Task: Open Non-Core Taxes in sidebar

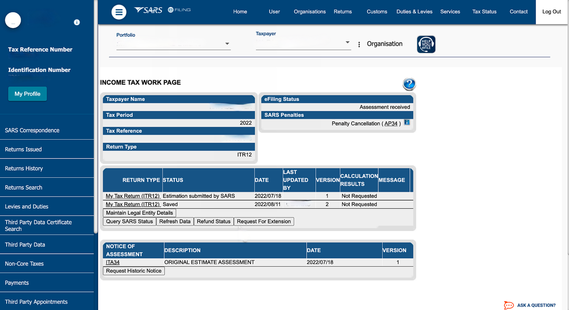Action: click(x=47, y=264)
